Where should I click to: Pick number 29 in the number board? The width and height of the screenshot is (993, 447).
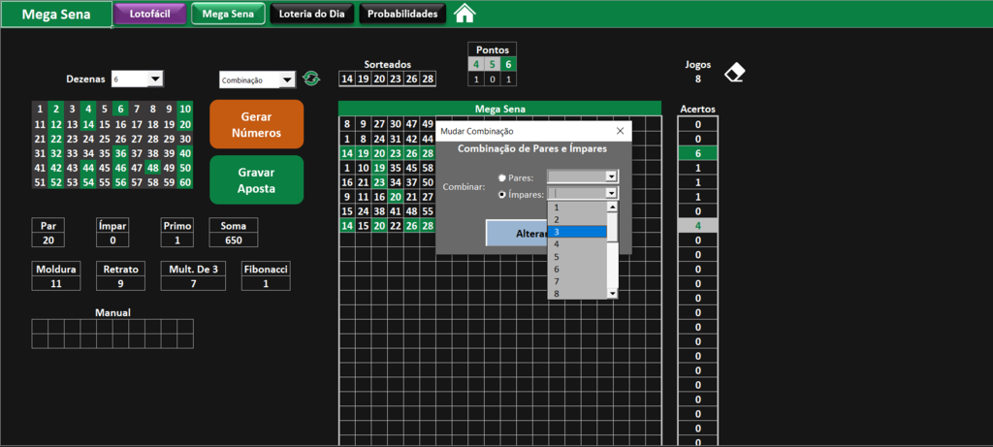(x=169, y=140)
